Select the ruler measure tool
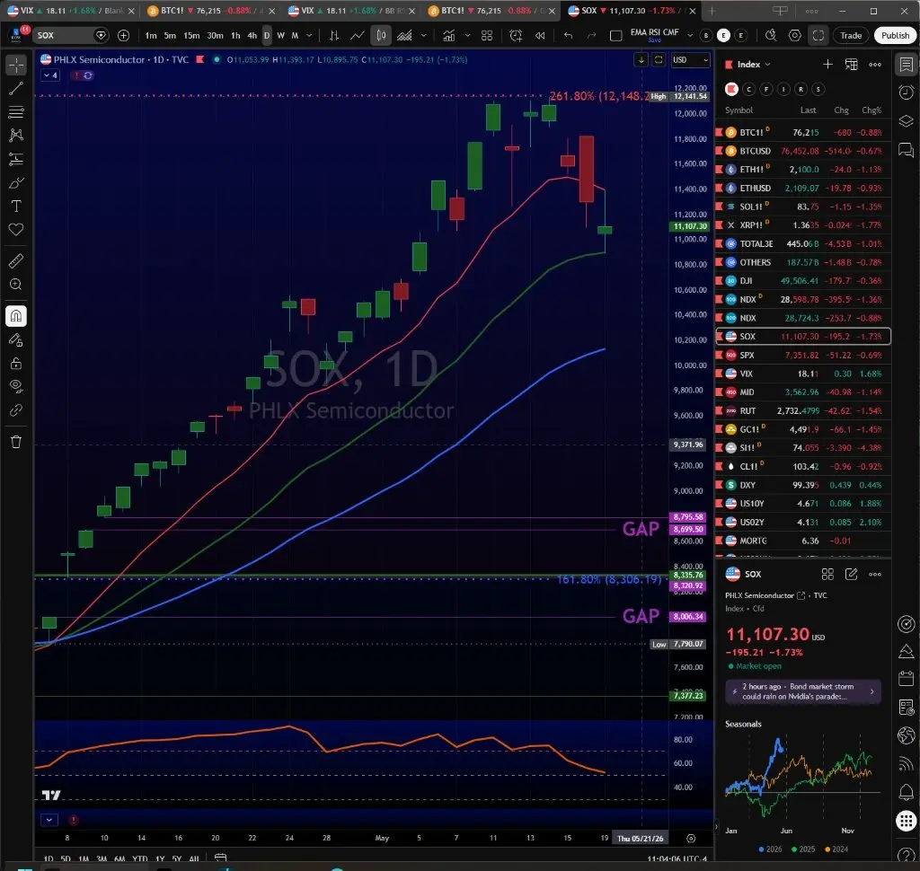Screen dimensions: 920x871 pos(16,260)
